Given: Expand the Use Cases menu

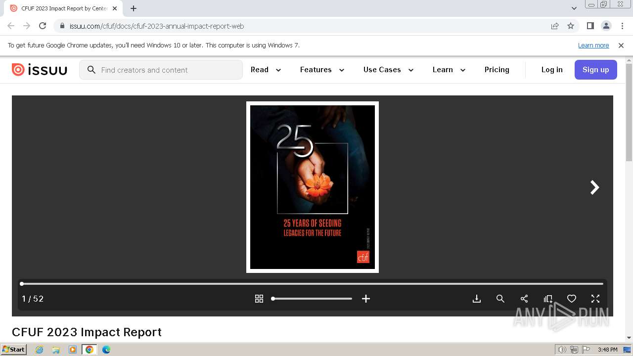Looking at the screenshot, I should (x=389, y=70).
